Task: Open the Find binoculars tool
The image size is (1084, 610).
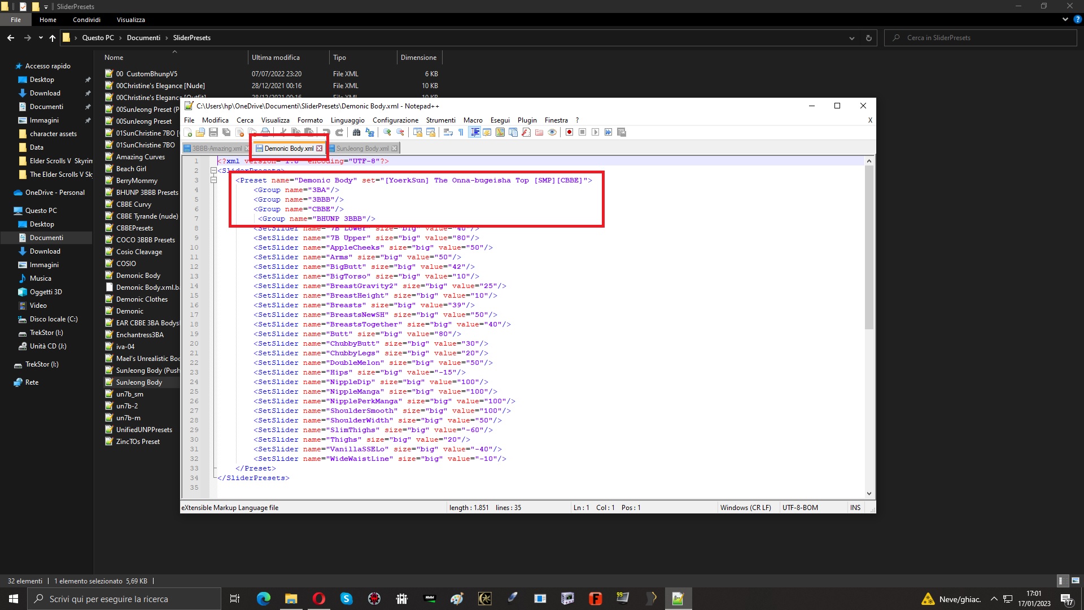Action: click(356, 132)
